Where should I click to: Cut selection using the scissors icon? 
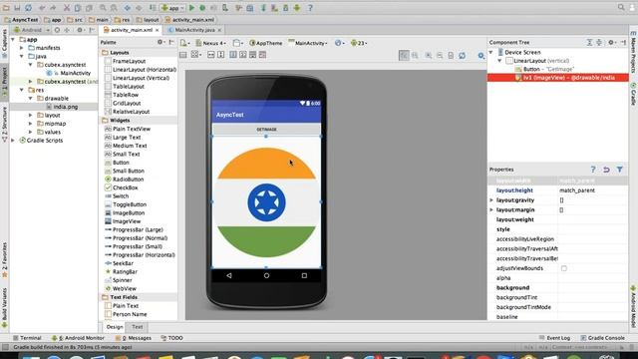[x=67, y=8]
